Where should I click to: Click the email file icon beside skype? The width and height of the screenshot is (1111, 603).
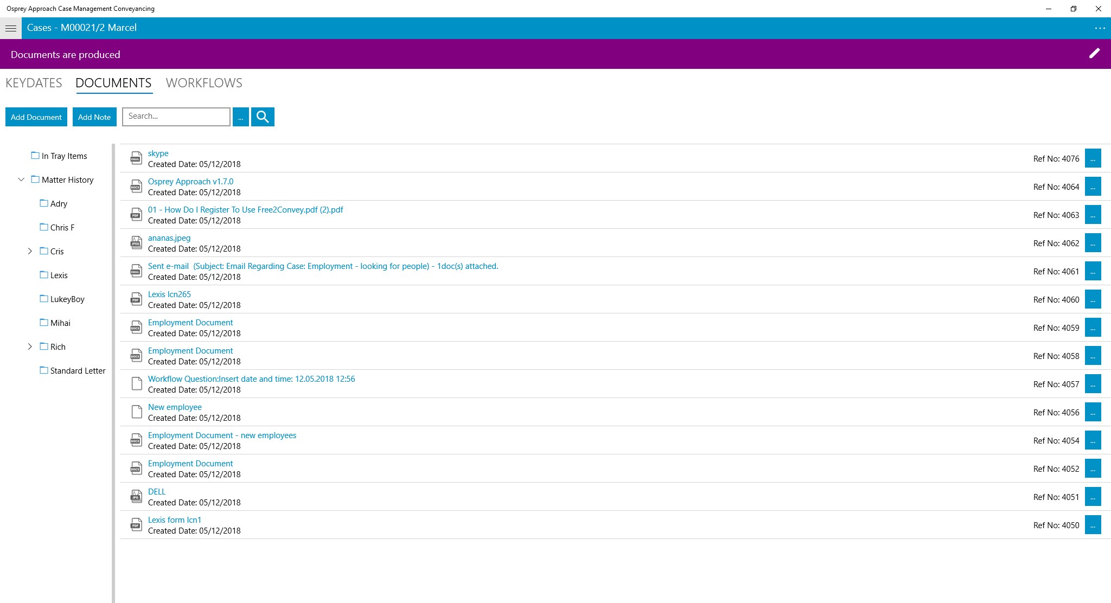(x=136, y=158)
